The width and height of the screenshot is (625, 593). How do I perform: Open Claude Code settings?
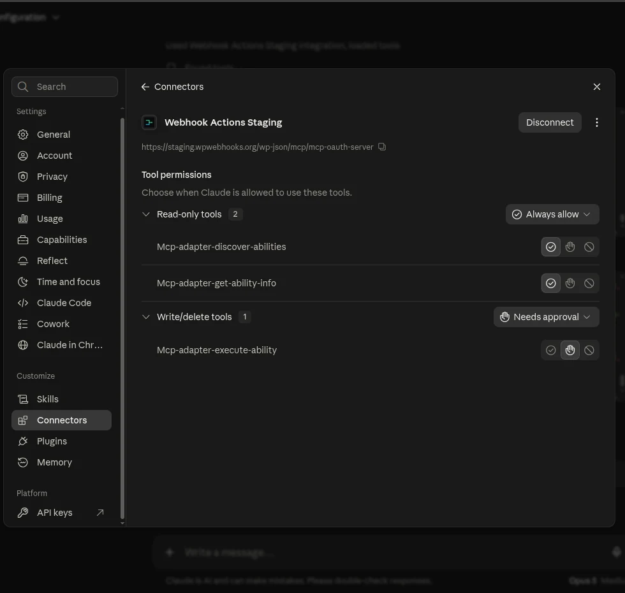(61, 303)
